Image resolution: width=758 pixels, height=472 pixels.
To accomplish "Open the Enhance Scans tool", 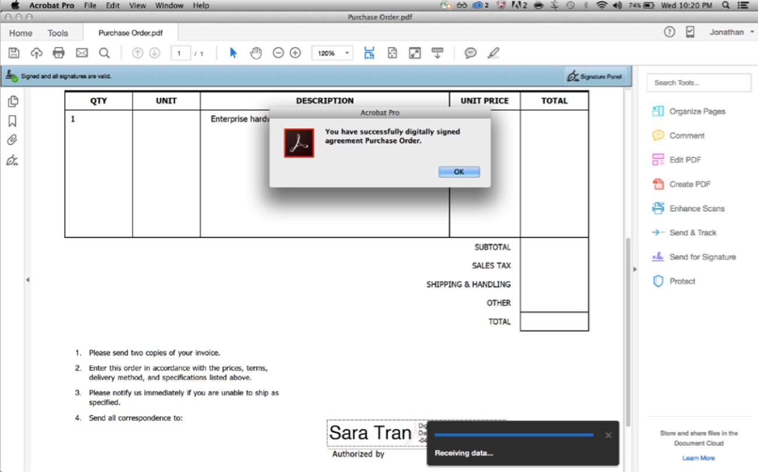I will pyautogui.click(x=689, y=208).
